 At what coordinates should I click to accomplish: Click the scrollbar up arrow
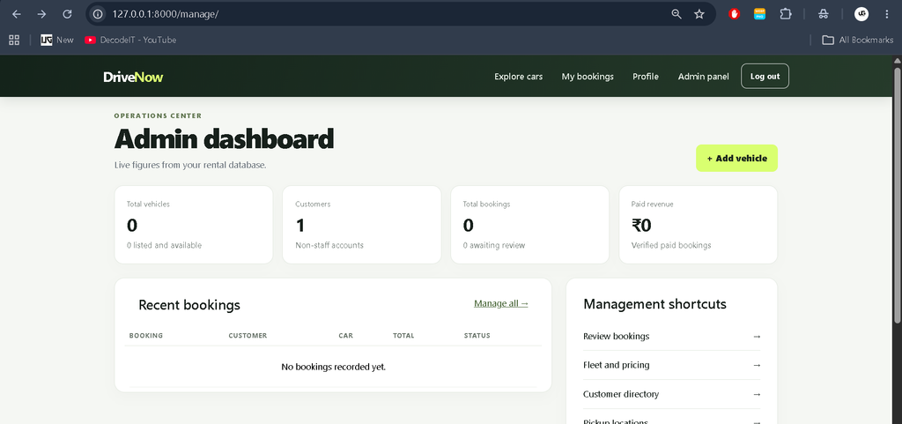click(897, 61)
